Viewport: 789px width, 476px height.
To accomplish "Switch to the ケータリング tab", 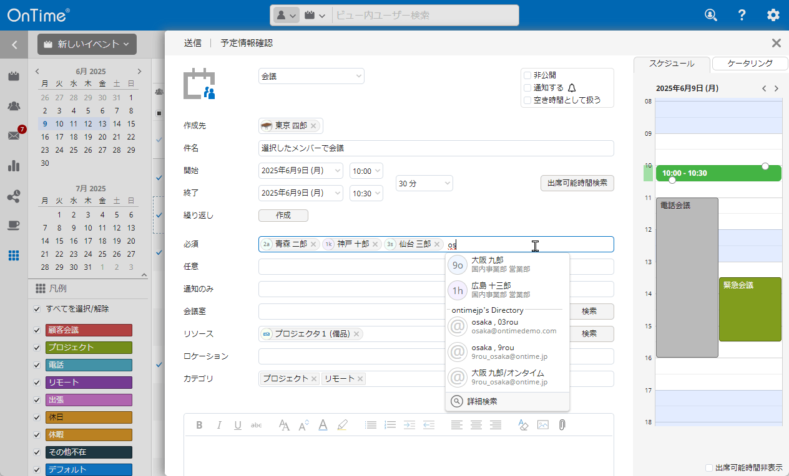I will 749,63.
